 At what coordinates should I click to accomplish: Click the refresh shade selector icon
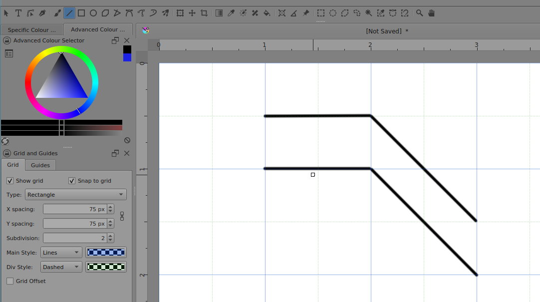[5, 141]
